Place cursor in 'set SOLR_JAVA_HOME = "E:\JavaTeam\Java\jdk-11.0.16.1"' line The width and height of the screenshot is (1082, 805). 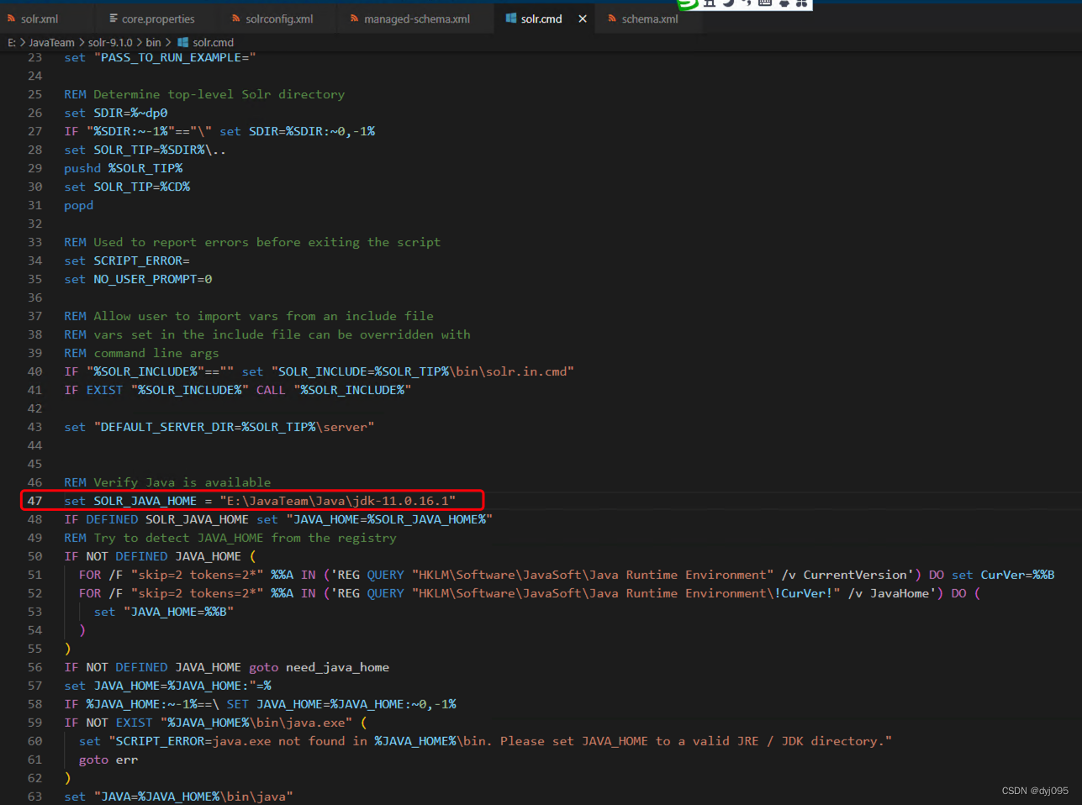coord(260,501)
